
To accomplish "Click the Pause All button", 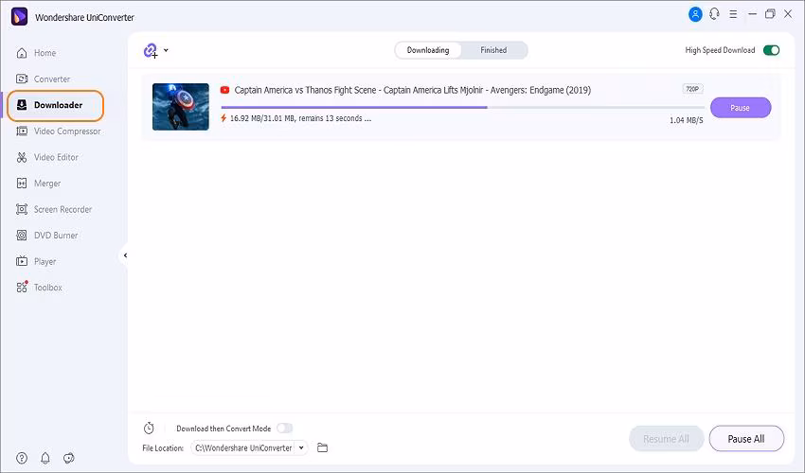I will [746, 439].
